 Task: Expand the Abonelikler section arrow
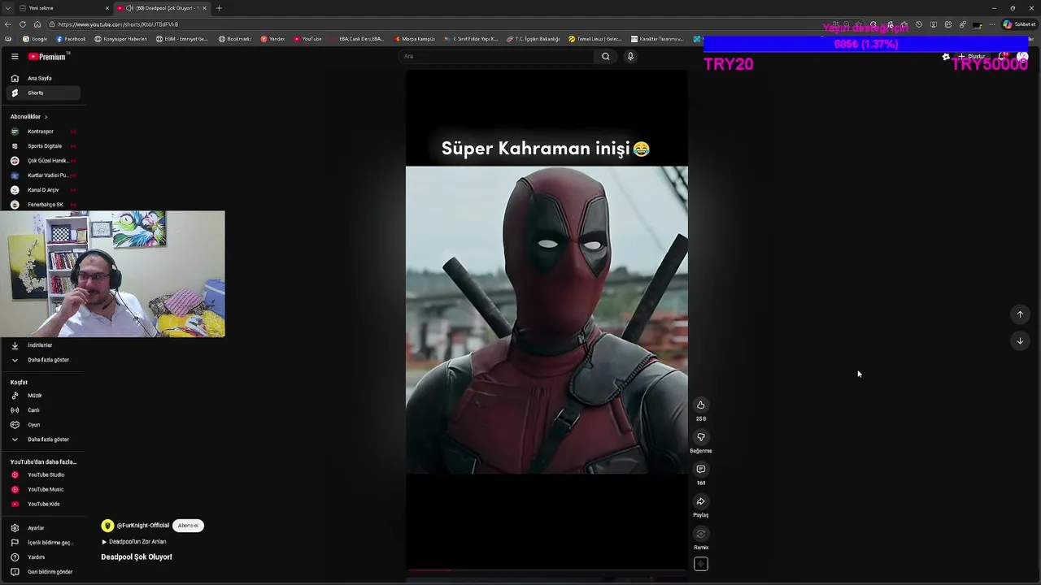click(46, 117)
